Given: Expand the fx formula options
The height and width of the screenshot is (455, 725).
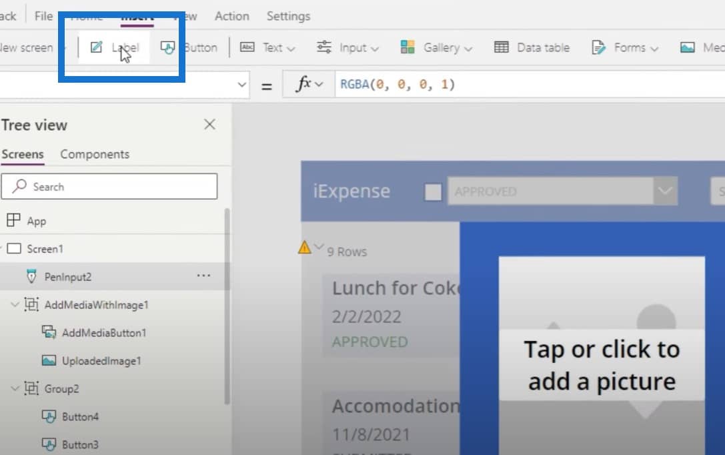Looking at the screenshot, I should pyautogui.click(x=309, y=84).
